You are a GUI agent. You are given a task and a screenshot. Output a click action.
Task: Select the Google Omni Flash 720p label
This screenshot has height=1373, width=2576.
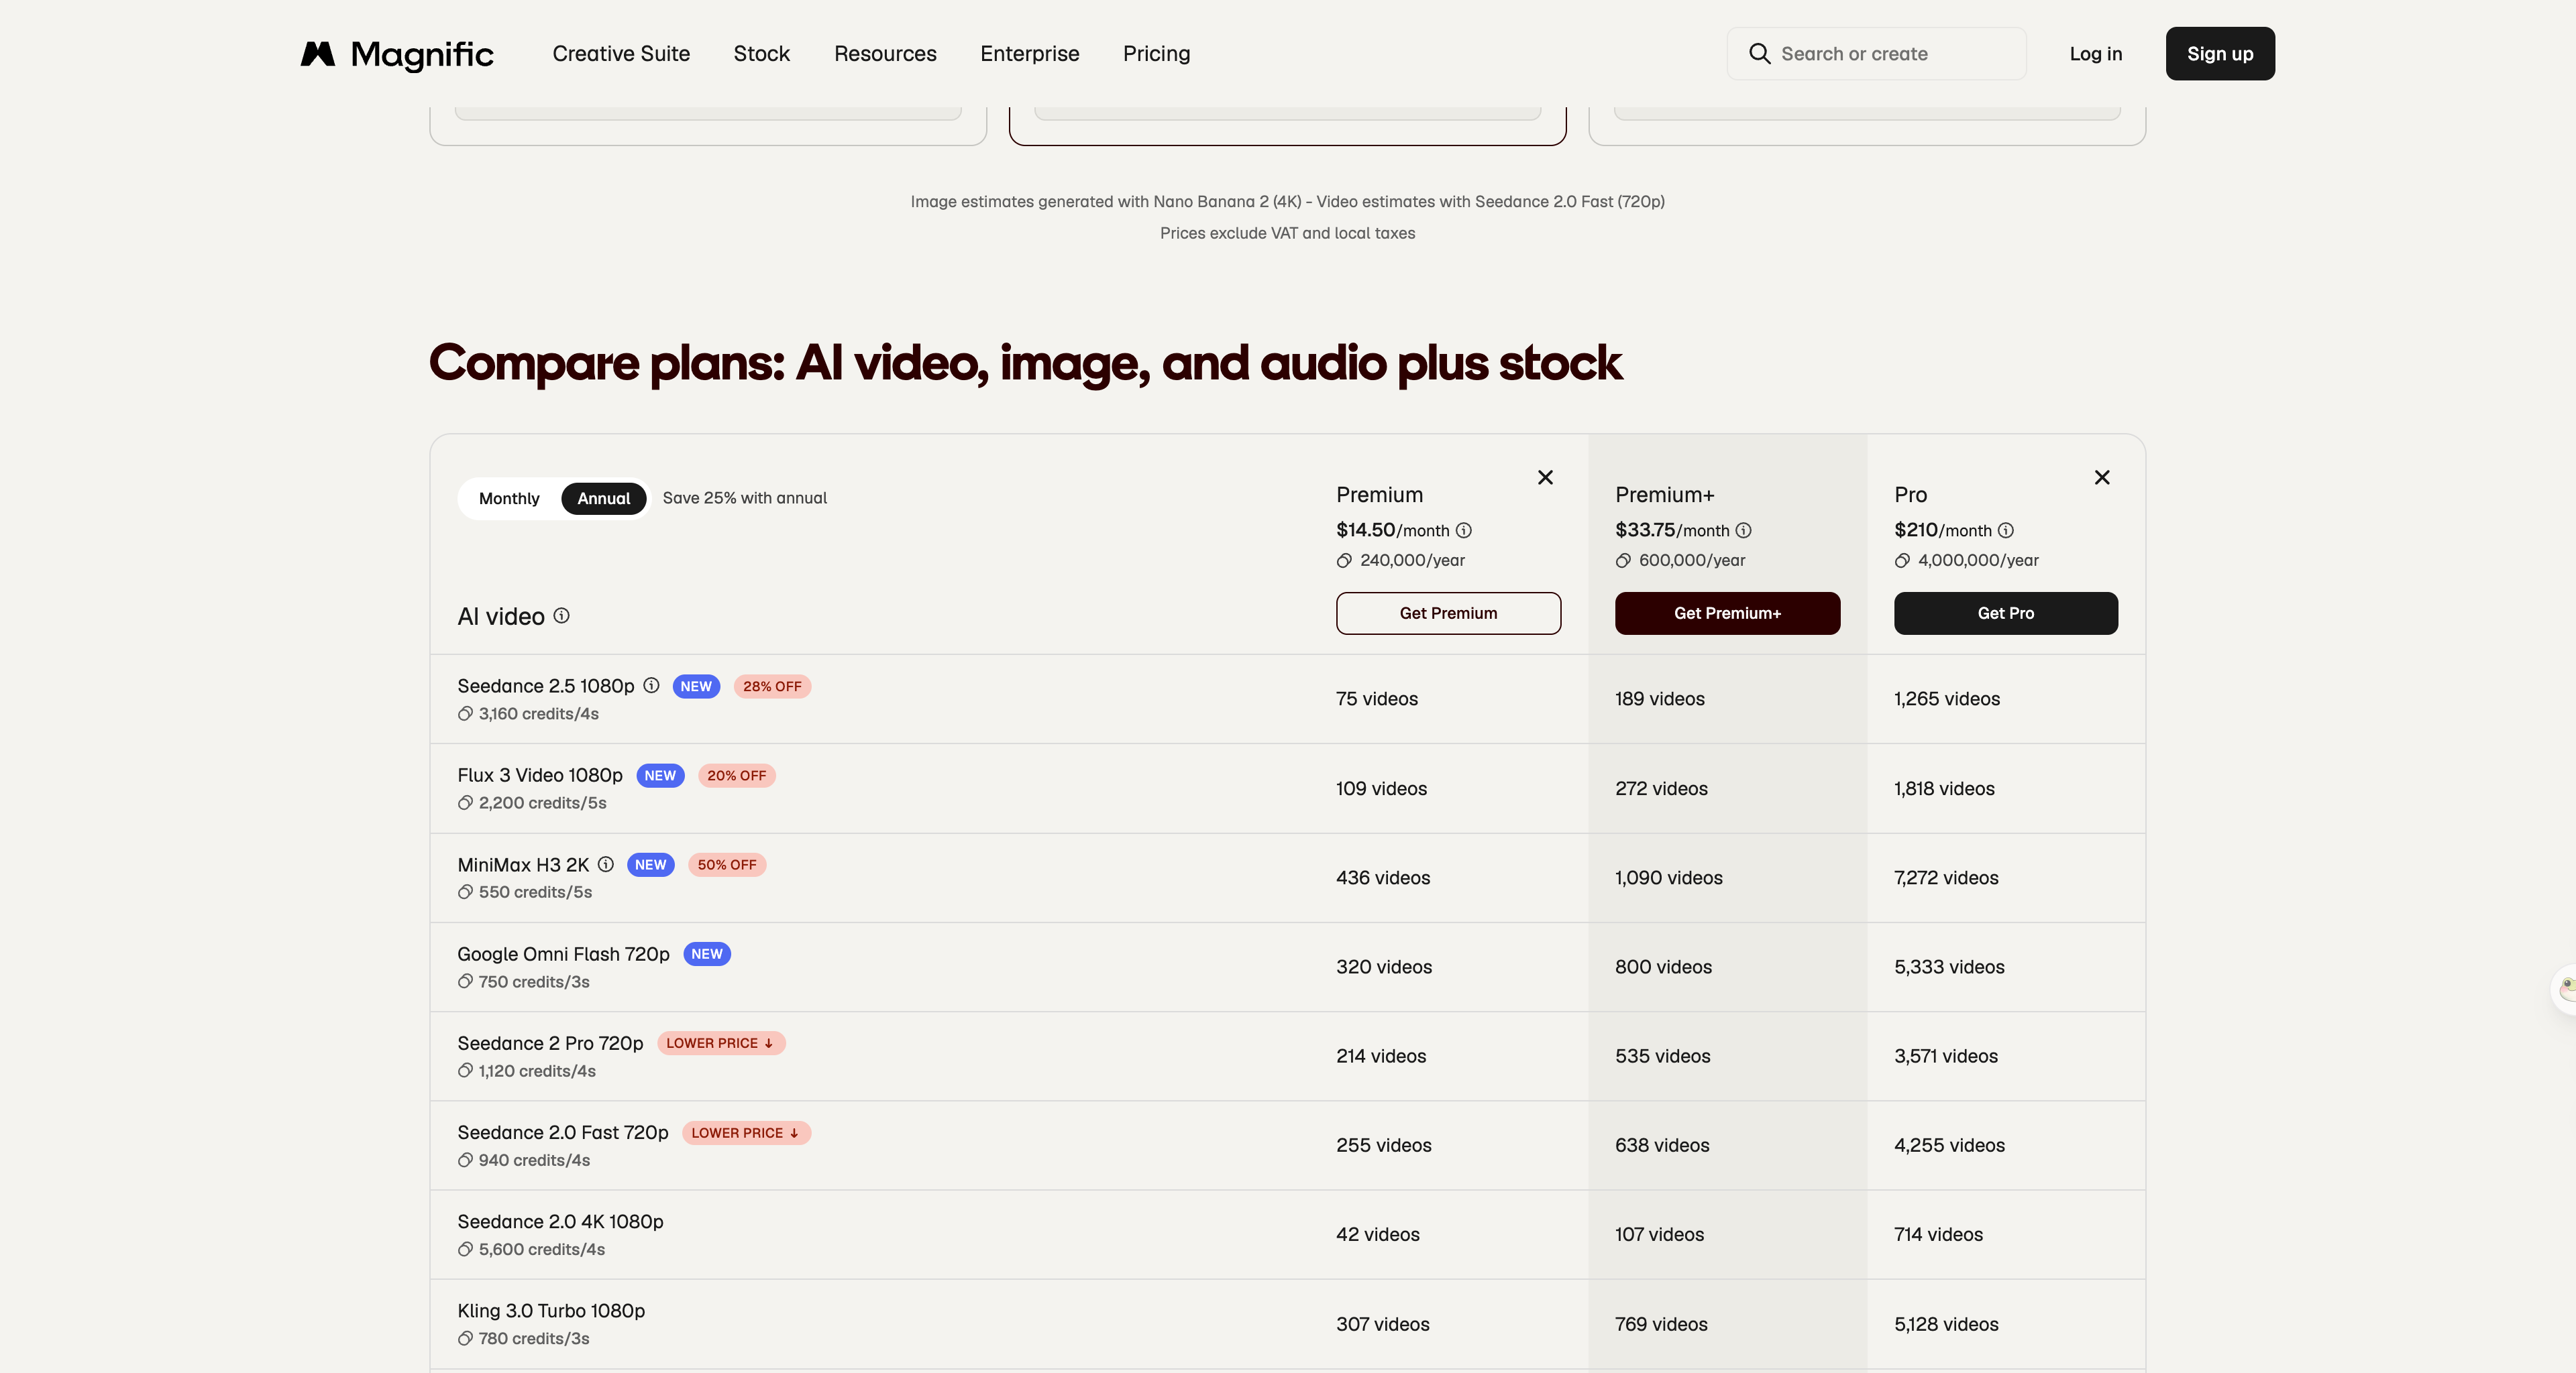point(563,954)
